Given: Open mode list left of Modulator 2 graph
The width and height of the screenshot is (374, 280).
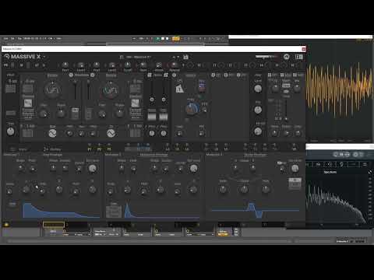Looking at the screenshot, I should pos(114,212).
